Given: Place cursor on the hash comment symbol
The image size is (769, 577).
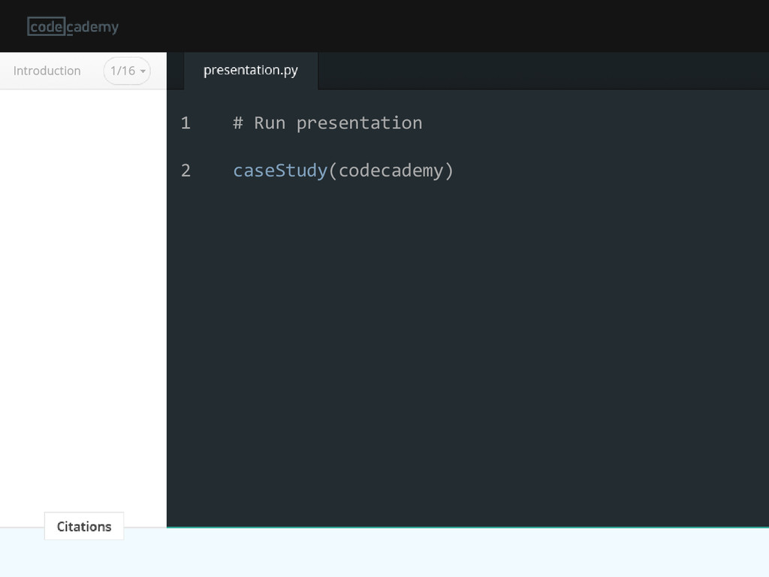Looking at the screenshot, I should [x=238, y=122].
